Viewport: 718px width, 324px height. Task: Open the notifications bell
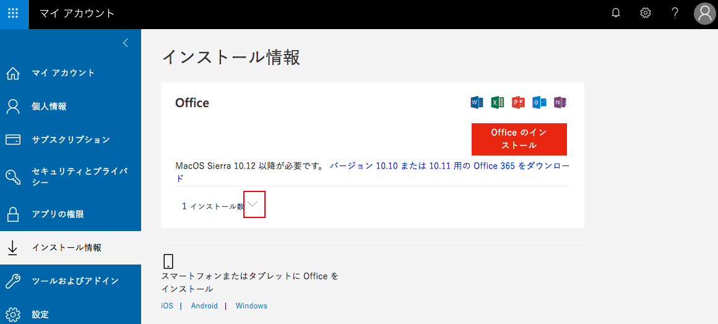click(616, 13)
